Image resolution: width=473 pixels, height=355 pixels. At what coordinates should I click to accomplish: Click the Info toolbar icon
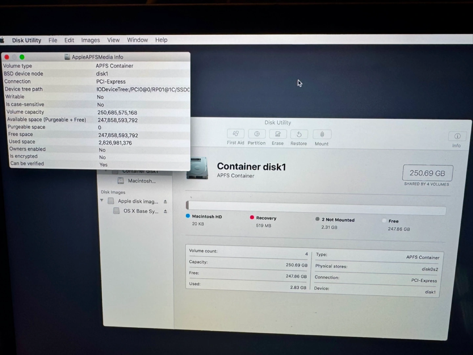click(457, 136)
